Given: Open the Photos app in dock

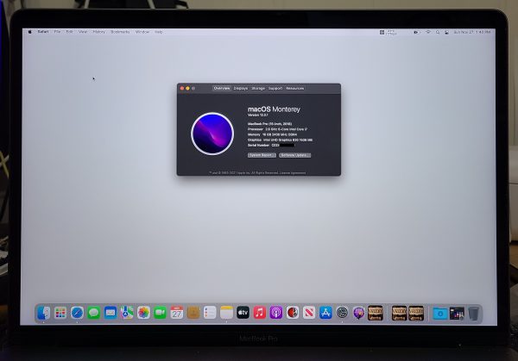Looking at the screenshot, I should coord(143,313).
